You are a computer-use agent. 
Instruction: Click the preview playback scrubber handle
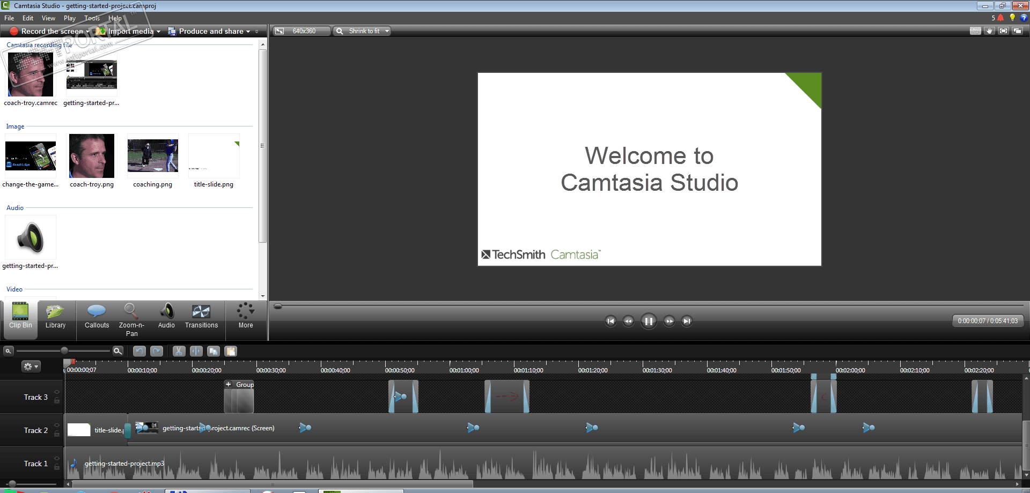(278, 306)
